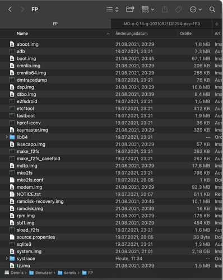Open search with the magnifier icon
This screenshot has height=280, width=223.
coord(212,10)
